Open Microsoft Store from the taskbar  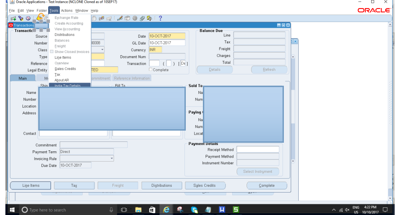point(152,210)
